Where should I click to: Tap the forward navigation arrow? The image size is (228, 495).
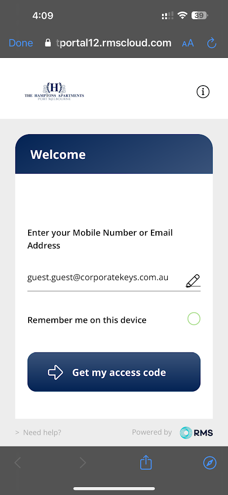[83, 463]
